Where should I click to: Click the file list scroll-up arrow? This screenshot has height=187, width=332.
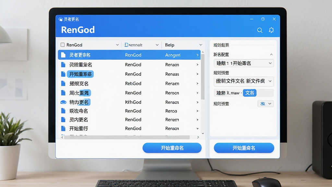point(203,52)
